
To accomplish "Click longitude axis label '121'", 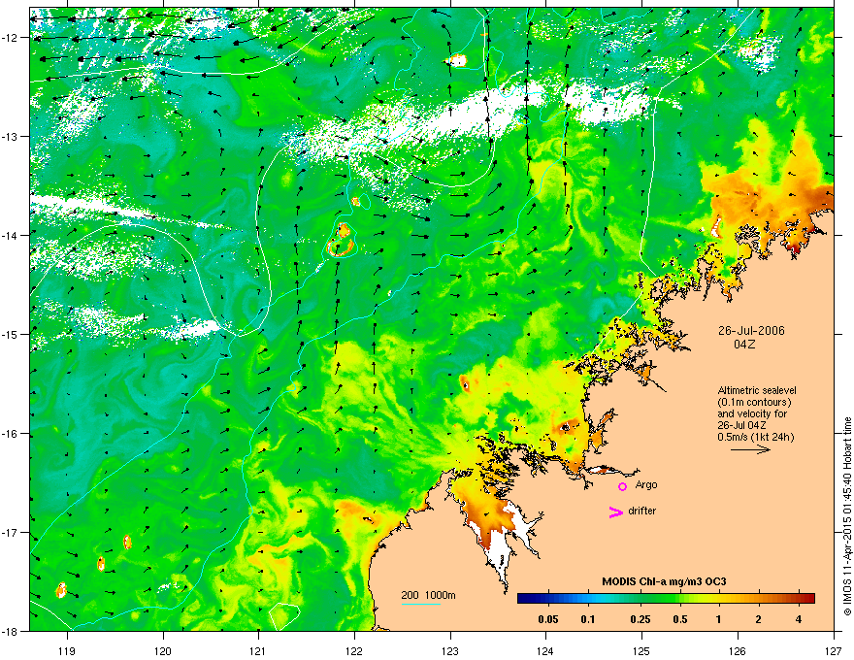I will (x=259, y=650).
